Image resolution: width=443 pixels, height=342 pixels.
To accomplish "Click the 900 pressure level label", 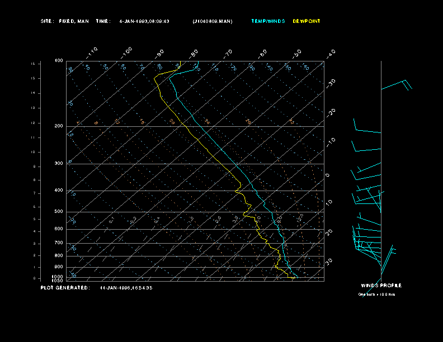I will pyautogui.click(x=59, y=267).
